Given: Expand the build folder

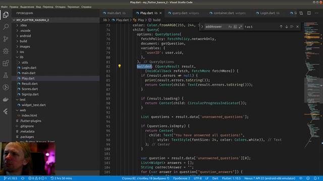Looking at the screenshot, I should click(x=56, y=41).
